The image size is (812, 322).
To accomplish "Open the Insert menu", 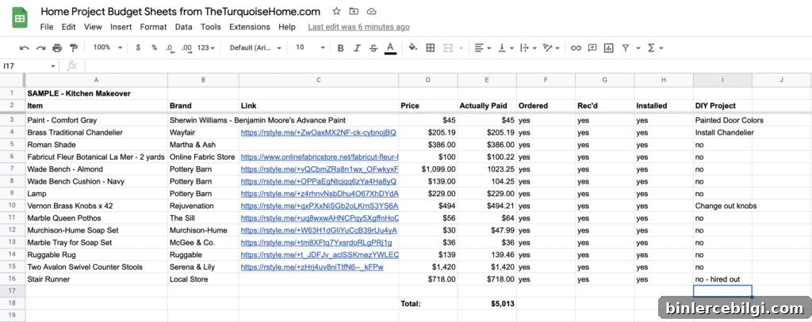I will pos(121,27).
